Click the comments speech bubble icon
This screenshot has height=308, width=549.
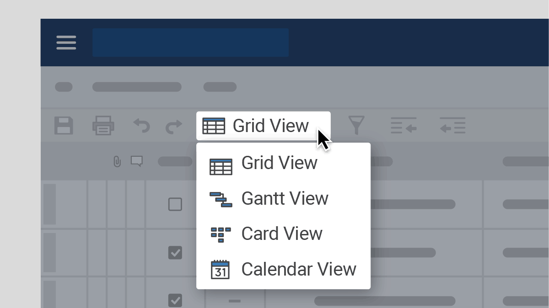tap(136, 161)
